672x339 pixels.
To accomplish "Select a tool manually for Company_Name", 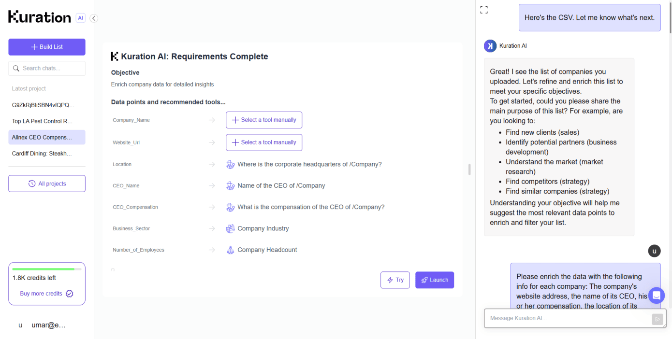I will pyautogui.click(x=264, y=120).
